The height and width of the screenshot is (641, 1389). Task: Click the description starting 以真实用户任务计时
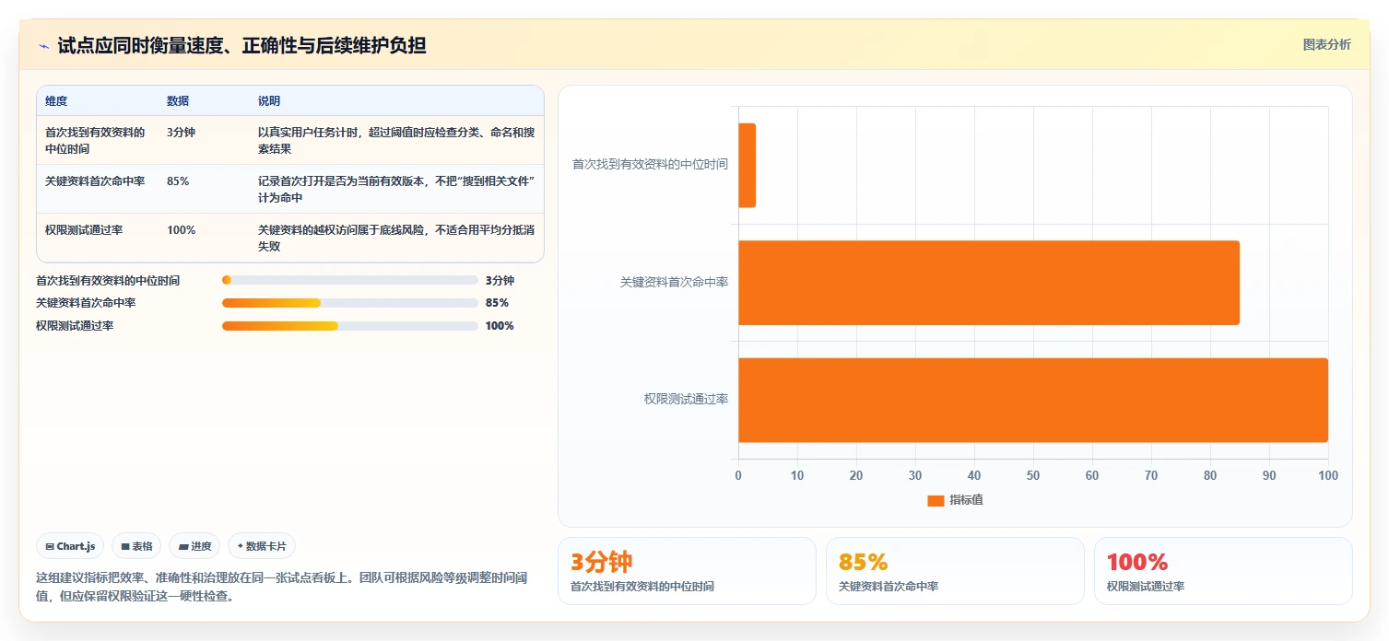click(396, 140)
